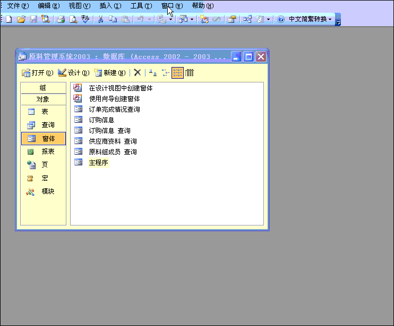Select 报表 in the objects list

point(43,152)
